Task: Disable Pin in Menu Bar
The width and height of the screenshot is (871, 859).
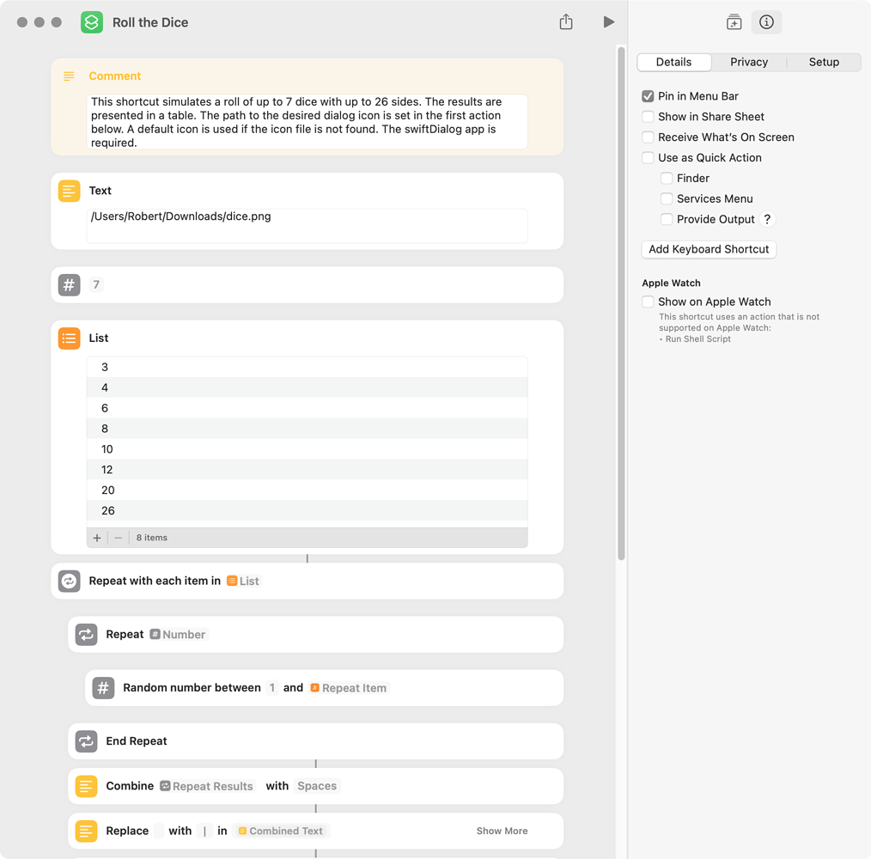Action: tap(647, 95)
